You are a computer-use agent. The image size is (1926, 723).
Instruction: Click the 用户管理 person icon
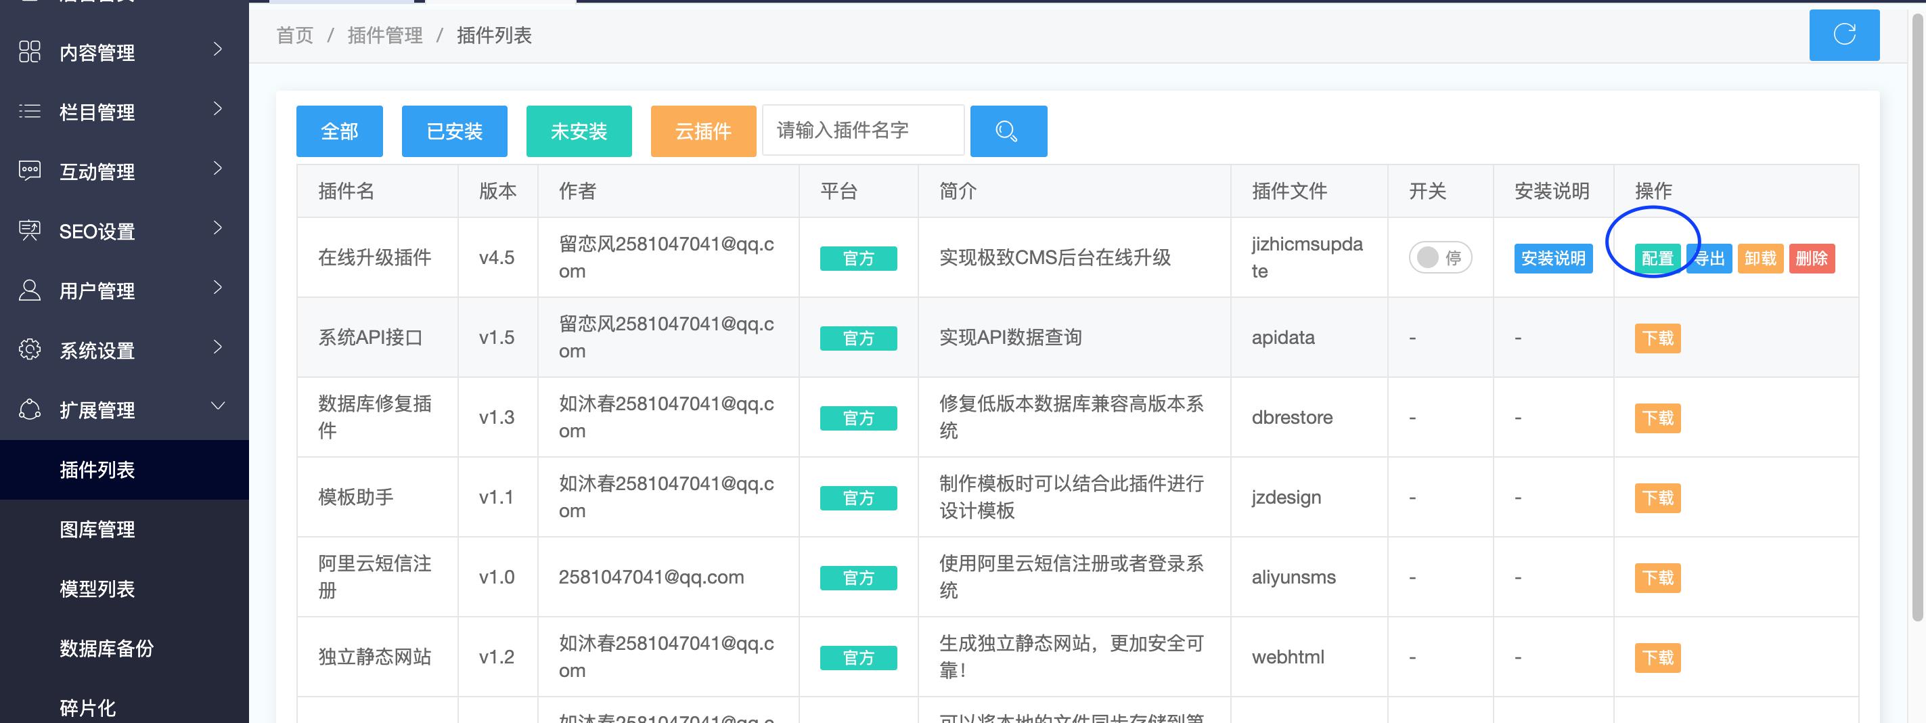(29, 290)
